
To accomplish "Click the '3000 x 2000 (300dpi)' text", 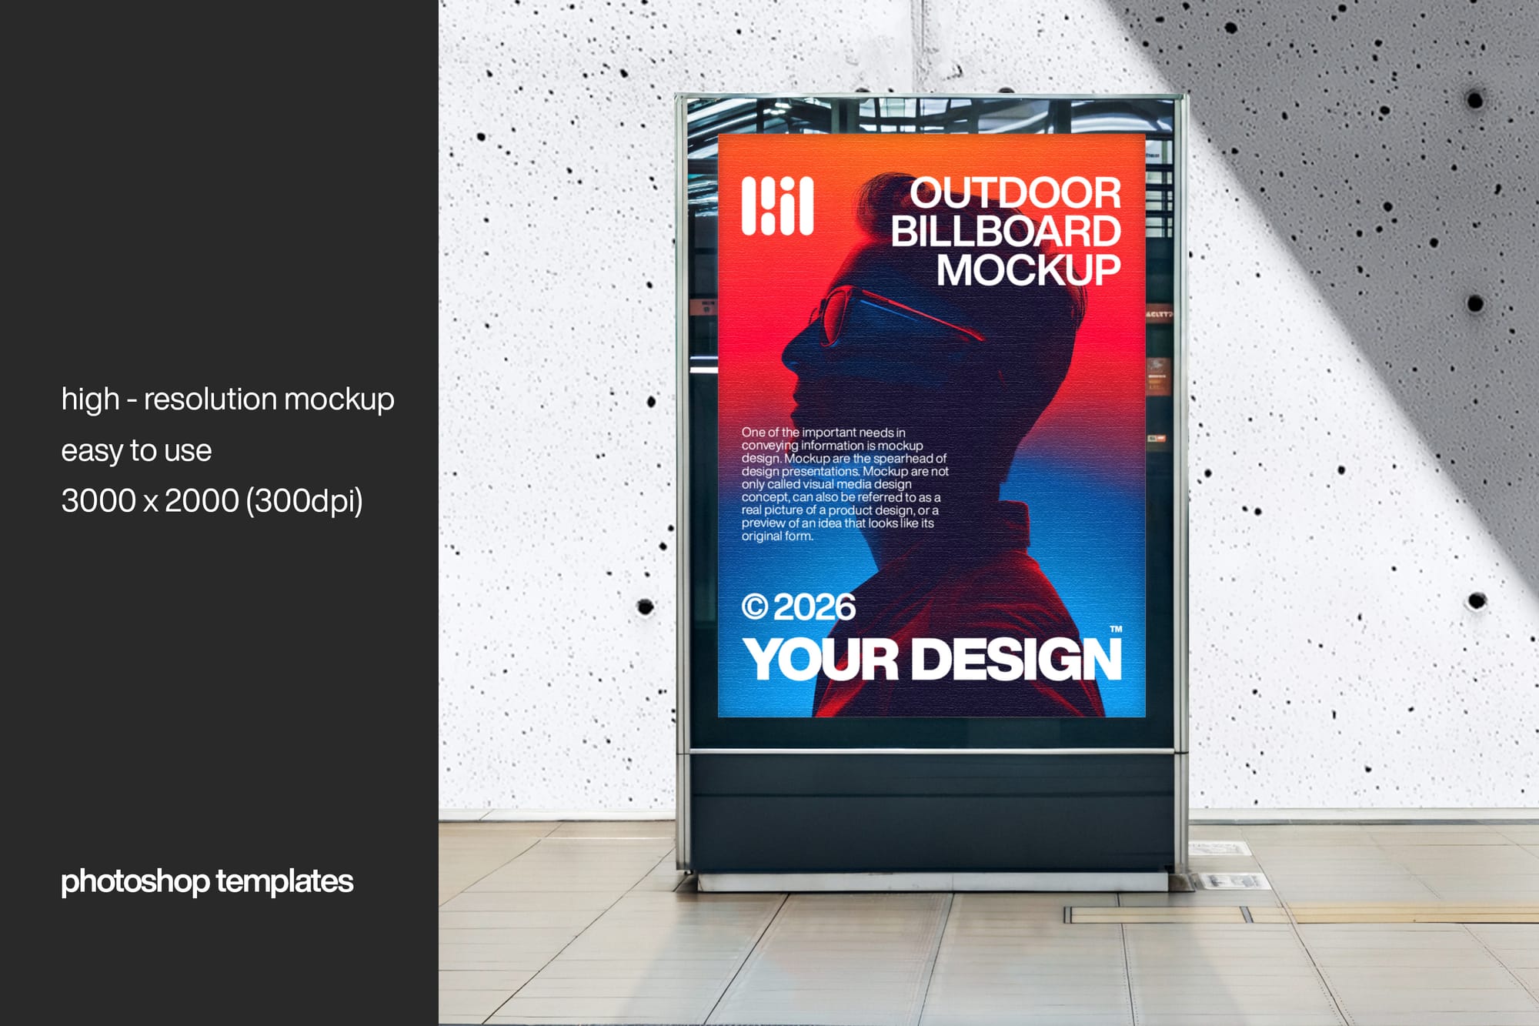I will (x=212, y=501).
